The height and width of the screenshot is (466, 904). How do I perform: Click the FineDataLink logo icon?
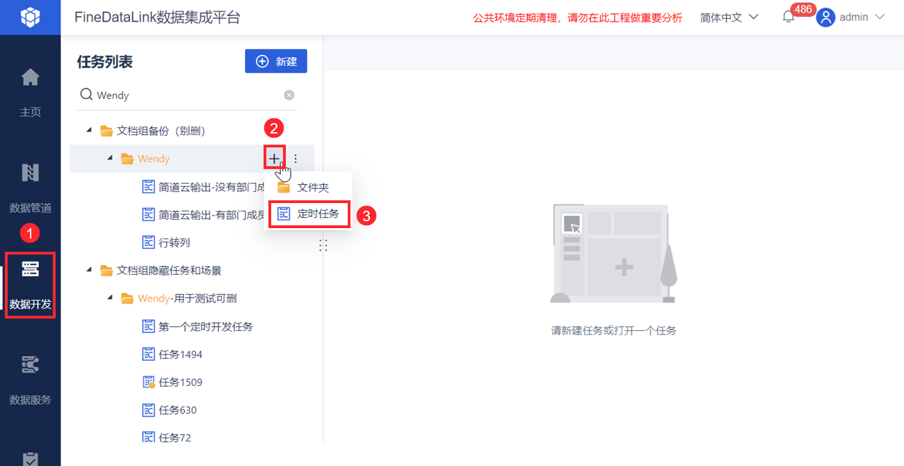pos(30,17)
